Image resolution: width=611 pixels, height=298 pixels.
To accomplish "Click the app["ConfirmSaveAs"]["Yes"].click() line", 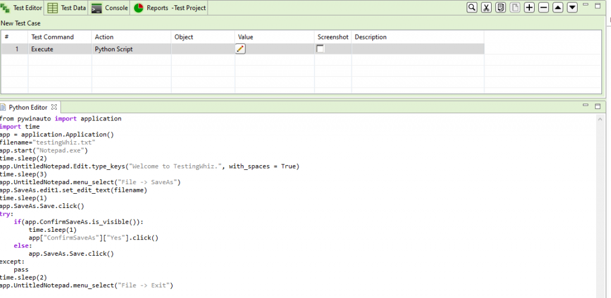I will (x=94, y=238).
